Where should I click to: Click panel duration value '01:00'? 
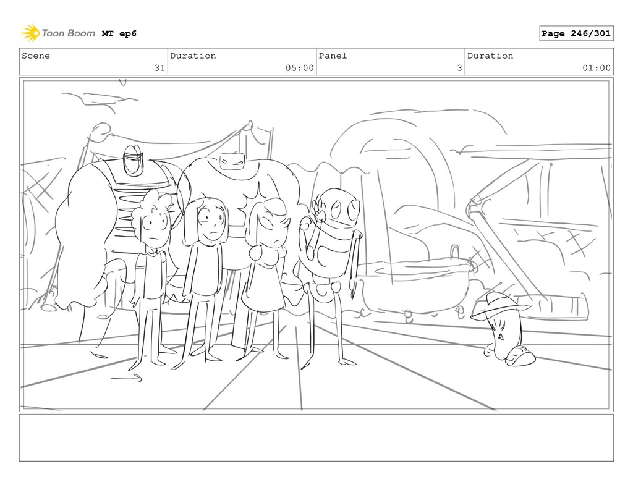click(x=597, y=68)
